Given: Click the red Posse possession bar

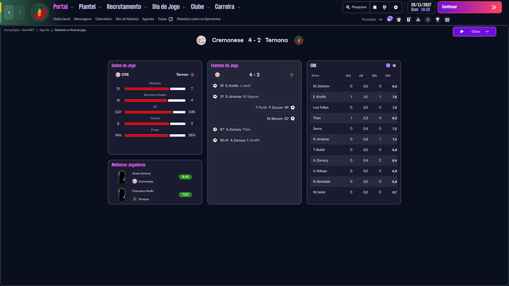Looking at the screenshot, I should [x=147, y=135].
